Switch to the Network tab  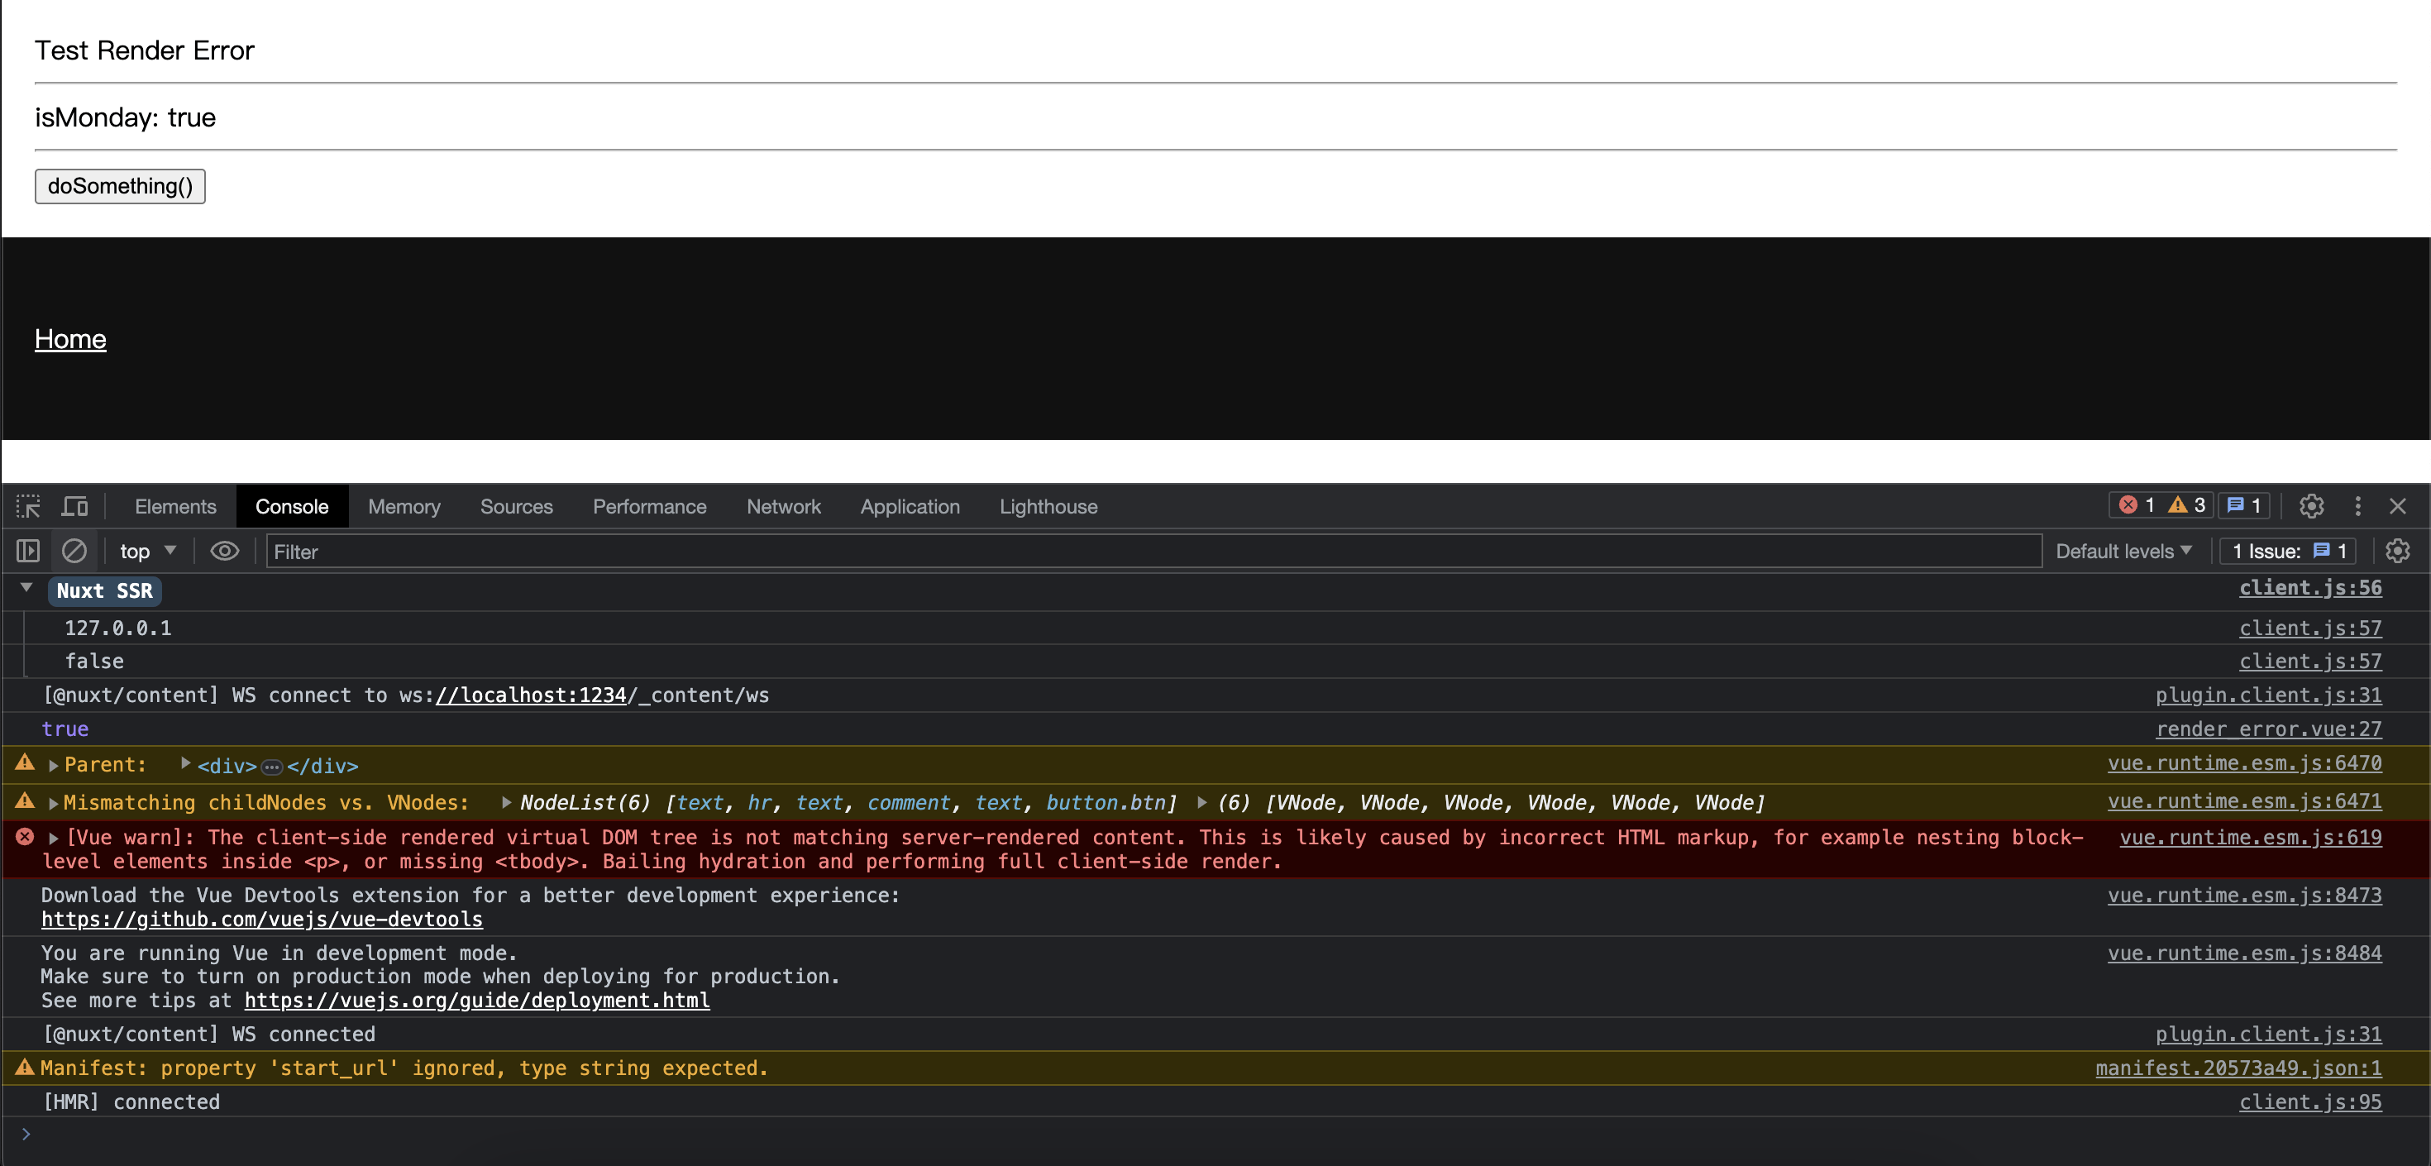(x=782, y=506)
